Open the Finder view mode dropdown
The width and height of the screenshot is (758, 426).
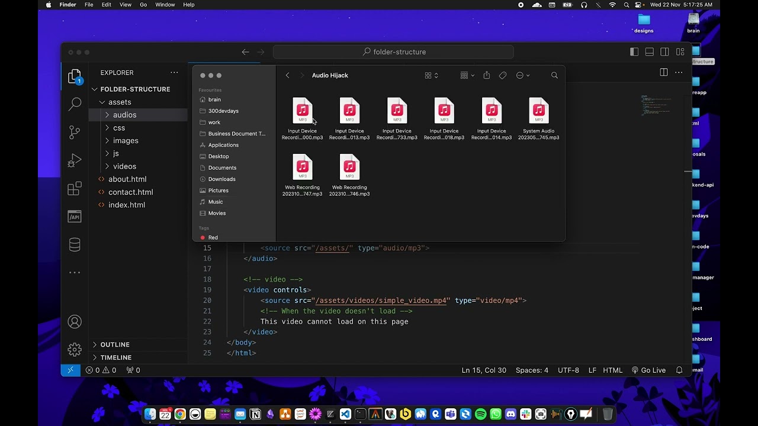[x=432, y=75]
